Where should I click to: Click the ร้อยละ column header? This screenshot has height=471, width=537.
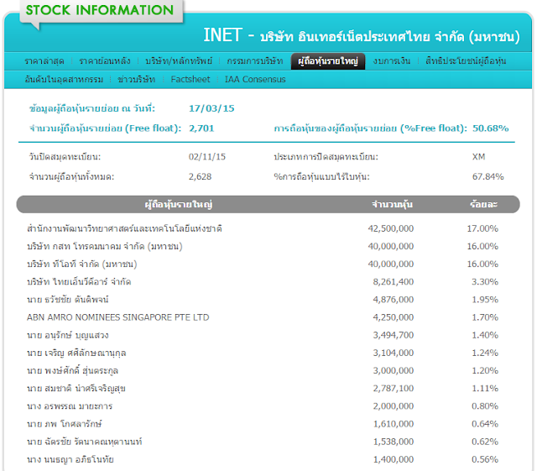(483, 205)
